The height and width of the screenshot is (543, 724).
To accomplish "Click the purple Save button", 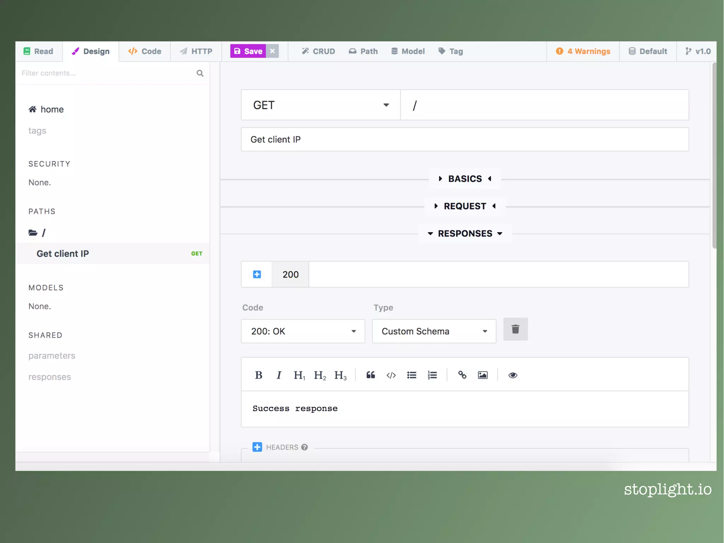I will [248, 51].
